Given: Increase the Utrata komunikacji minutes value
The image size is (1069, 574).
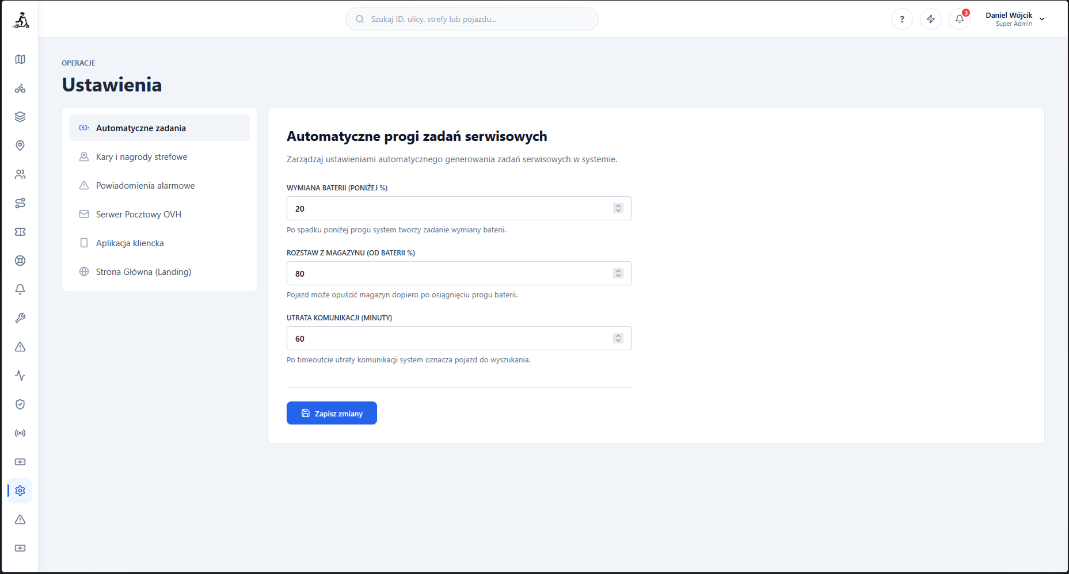Looking at the screenshot, I should pyautogui.click(x=618, y=336).
